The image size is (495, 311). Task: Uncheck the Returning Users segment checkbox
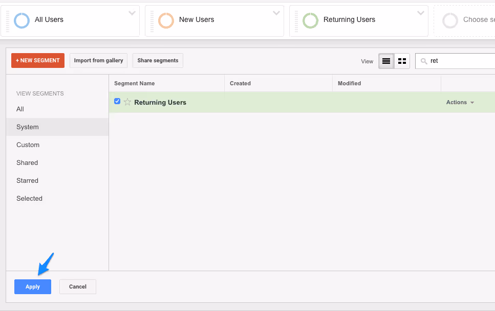117,101
